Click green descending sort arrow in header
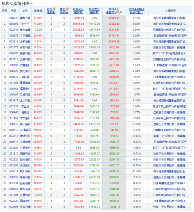194x212 pixels. coord(121,12)
